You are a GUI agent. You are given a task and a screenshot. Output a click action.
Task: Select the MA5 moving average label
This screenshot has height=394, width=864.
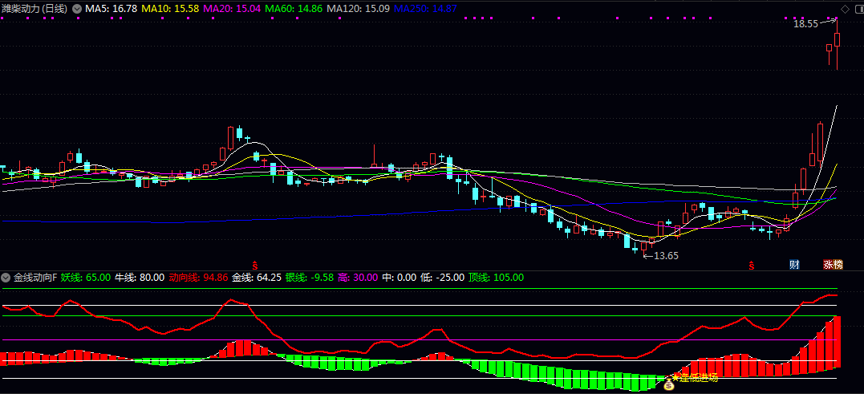coord(111,8)
